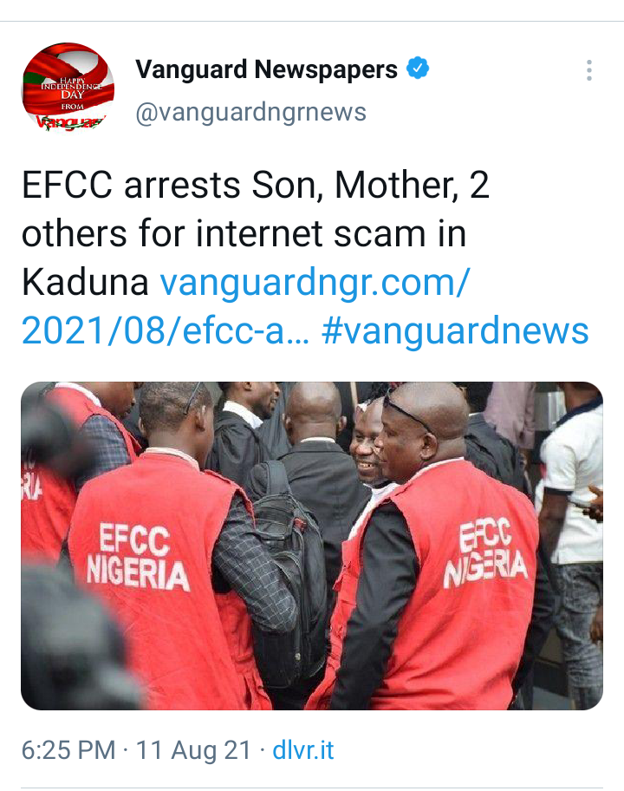Tap the Vanguard logo text inside the avatar
Image resolution: width=624 pixels, height=791 pixels.
(x=70, y=121)
